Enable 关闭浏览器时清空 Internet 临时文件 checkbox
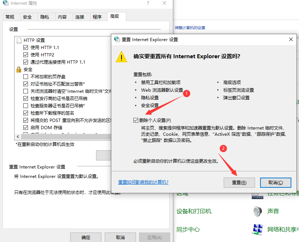299x242 pixels. [25, 91]
